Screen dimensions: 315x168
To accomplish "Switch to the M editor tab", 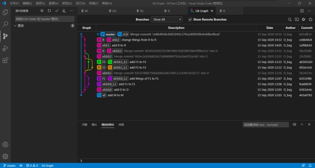I will 91,11.
